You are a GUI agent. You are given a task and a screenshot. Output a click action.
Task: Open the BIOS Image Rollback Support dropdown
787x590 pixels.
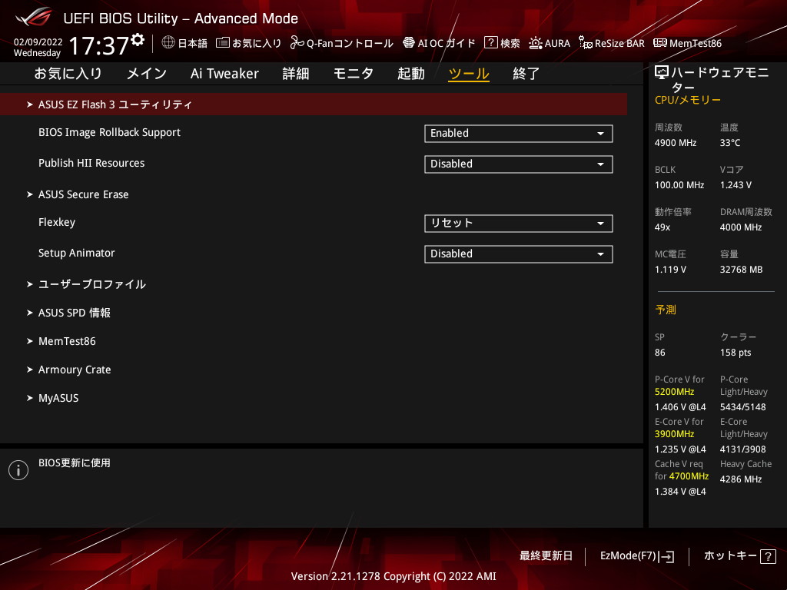pyautogui.click(x=519, y=134)
